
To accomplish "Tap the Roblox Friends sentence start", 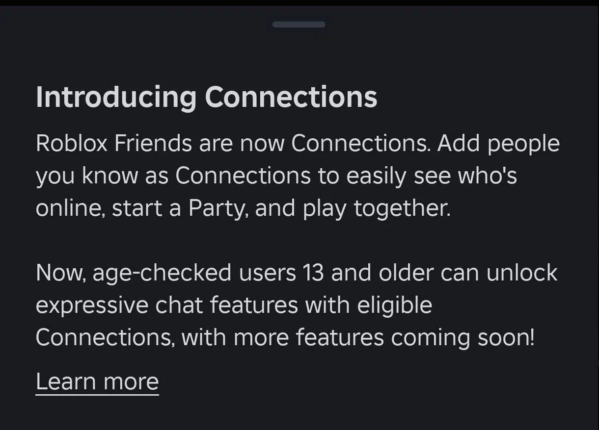I will click(114, 144).
